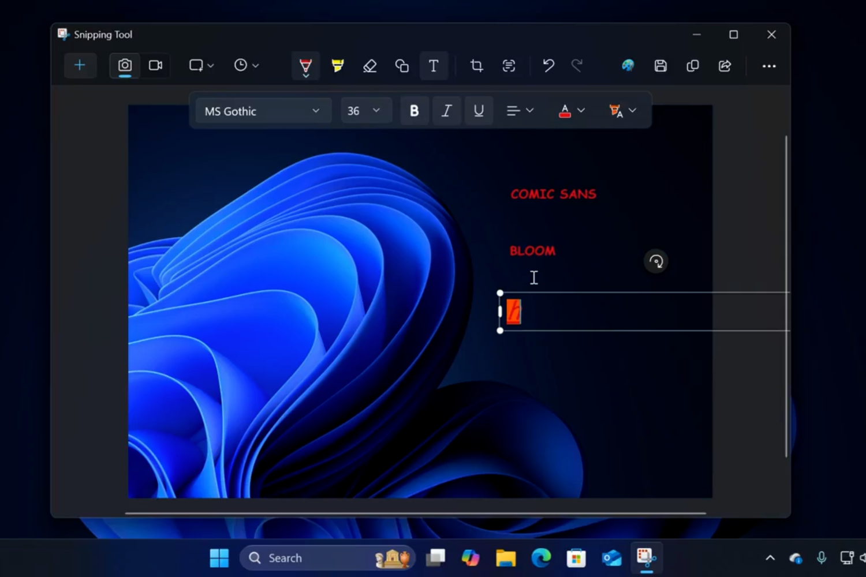Select the eraser tool
This screenshot has width=866, height=577.
pos(369,66)
